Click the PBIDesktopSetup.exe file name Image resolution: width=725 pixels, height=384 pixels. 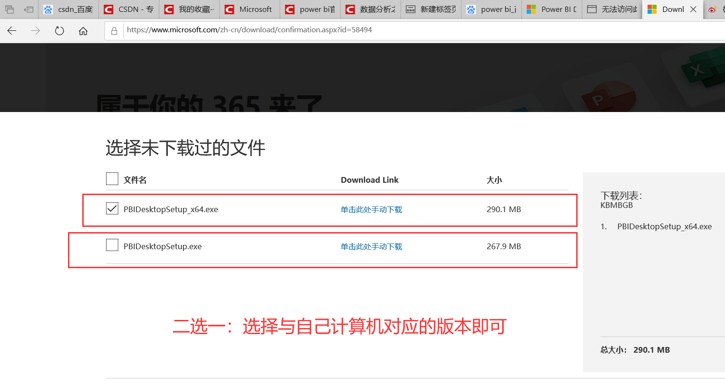pos(163,246)
